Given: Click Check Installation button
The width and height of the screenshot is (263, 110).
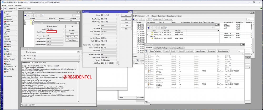Looking at the screenshot, I should 223,51.
